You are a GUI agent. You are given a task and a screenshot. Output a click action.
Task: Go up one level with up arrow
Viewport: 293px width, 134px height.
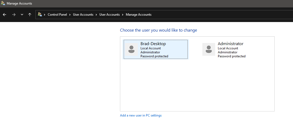point(30,15)
